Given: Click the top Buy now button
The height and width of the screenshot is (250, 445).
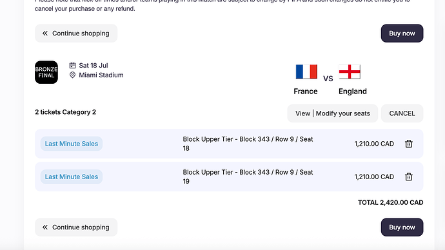Looking at the screenshot, I should (402, 33).
